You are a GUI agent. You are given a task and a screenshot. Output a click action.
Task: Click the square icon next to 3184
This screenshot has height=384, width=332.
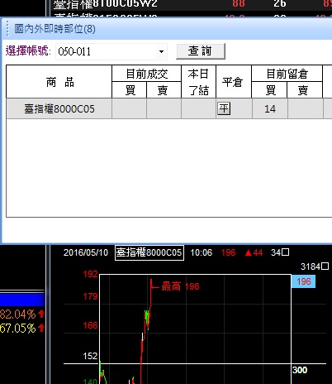(325, 266)
